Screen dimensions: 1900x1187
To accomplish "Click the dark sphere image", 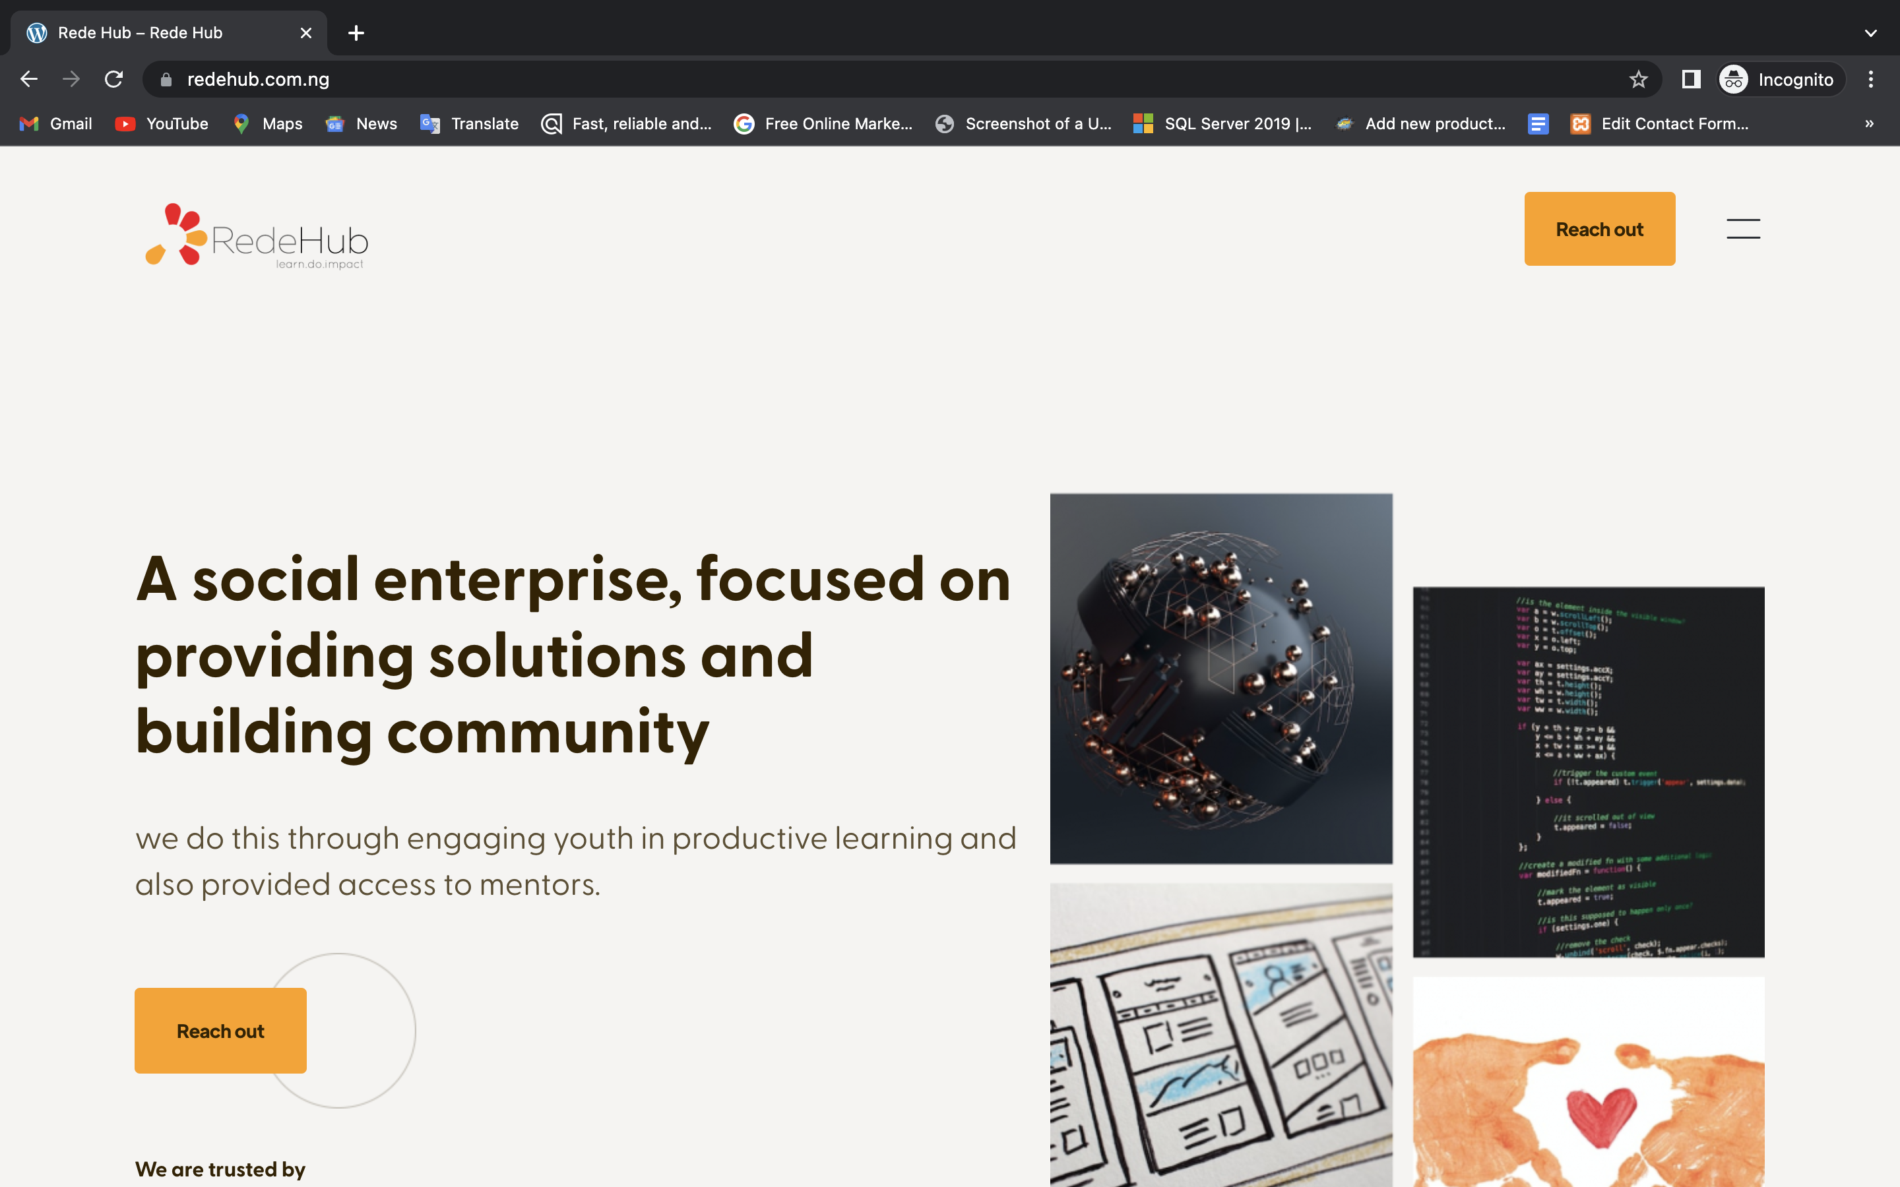I will click(x=1221, y=679).
